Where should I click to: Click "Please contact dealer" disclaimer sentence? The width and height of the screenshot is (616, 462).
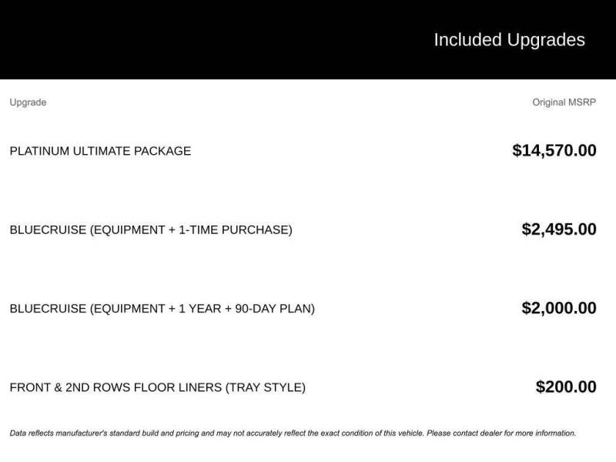(501, 434)
